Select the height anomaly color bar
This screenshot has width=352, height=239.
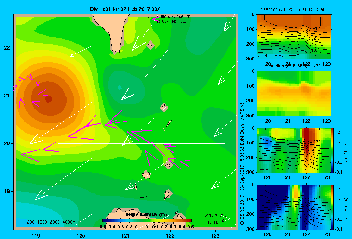coord(147,221)
